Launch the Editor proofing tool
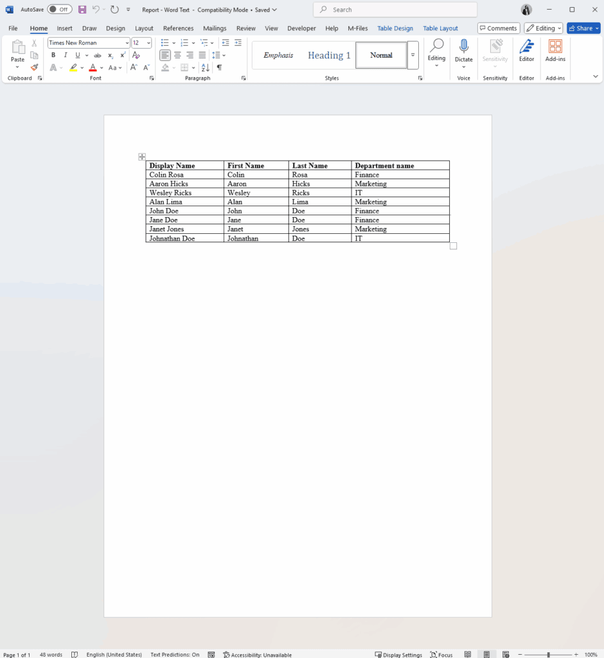The height and width of the screenshot is (658, 604). coord(526,50)
